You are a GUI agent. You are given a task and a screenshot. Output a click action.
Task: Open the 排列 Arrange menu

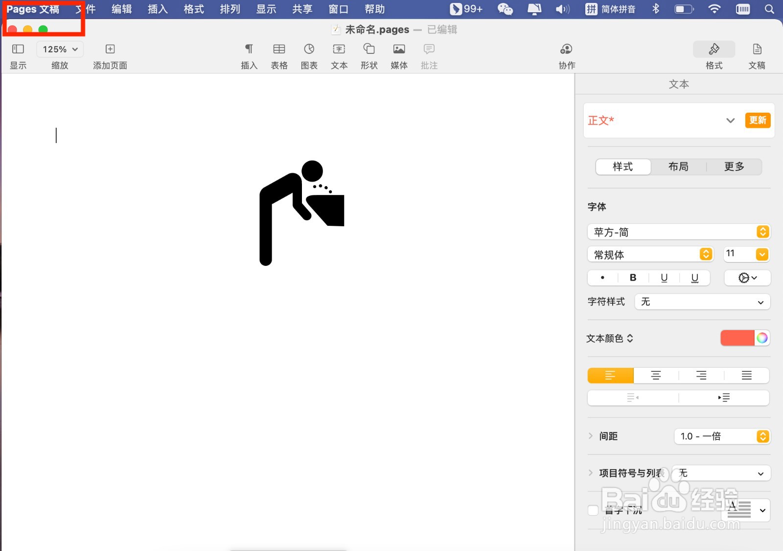click(x=230, y=9)
